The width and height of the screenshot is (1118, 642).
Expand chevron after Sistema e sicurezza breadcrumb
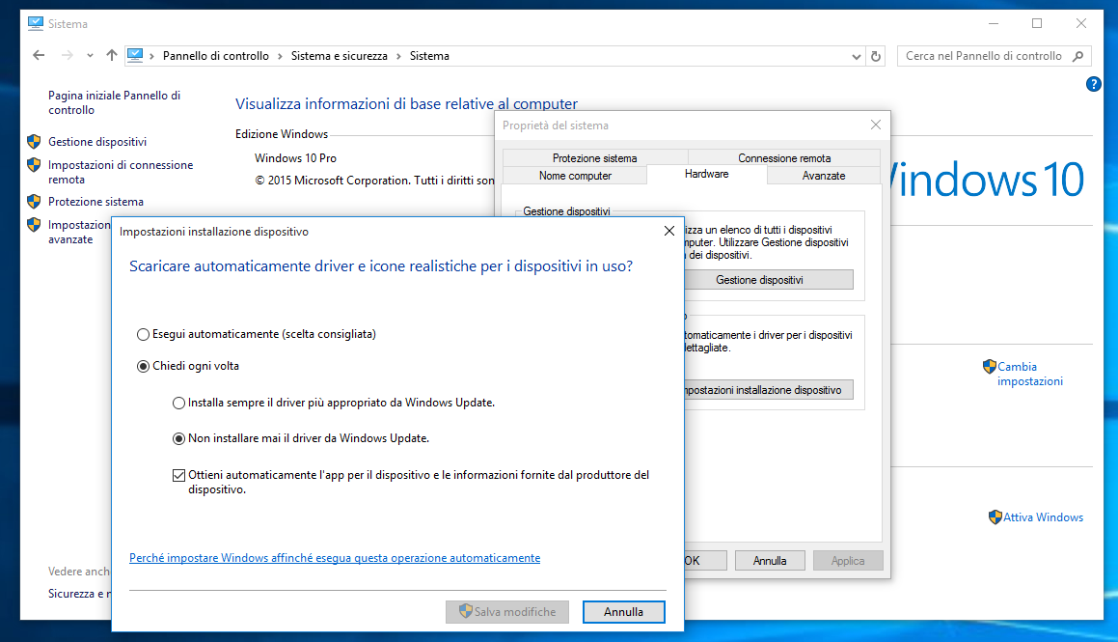tap(398, 56)
